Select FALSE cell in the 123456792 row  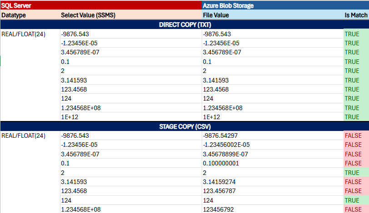(356, 209)
